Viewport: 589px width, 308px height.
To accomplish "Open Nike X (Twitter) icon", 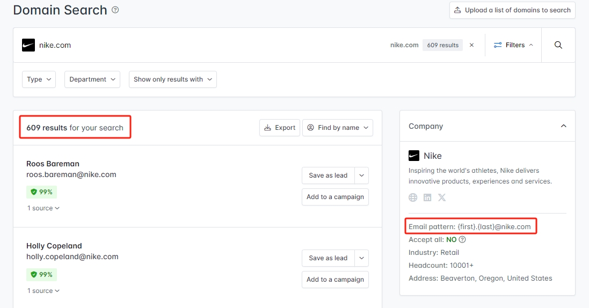I will [x=442, y=197].
